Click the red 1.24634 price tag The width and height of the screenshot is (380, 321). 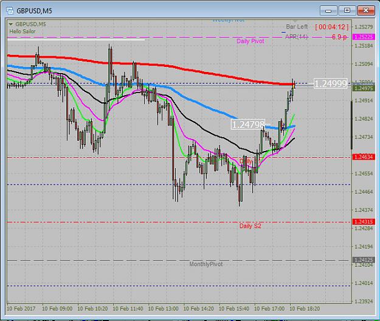point(364,157)
